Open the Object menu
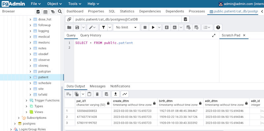264x131 pixels. pos(54,4)
